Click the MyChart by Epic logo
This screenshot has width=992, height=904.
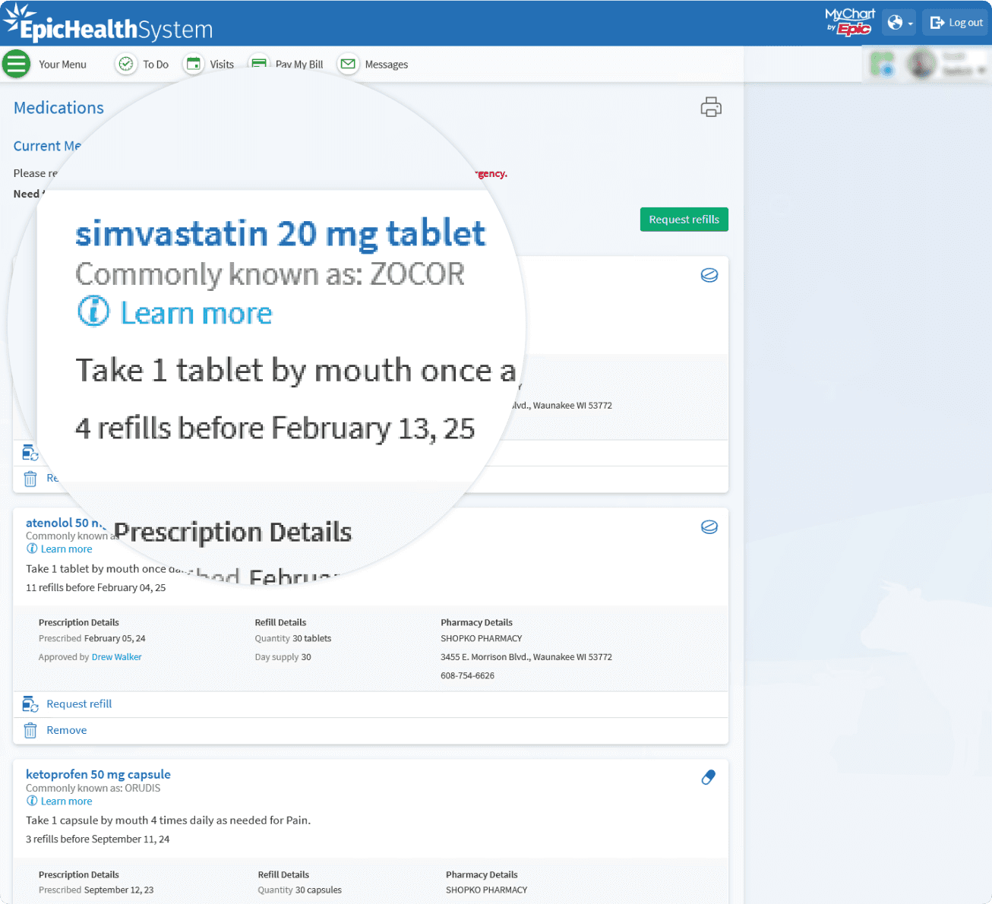pos(850,21)
